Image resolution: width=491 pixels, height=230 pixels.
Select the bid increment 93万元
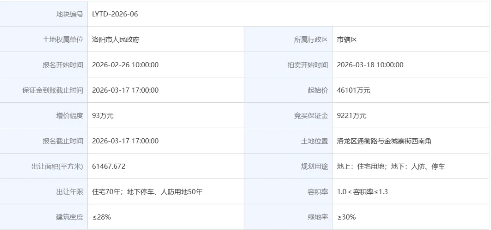coord(103,116)
